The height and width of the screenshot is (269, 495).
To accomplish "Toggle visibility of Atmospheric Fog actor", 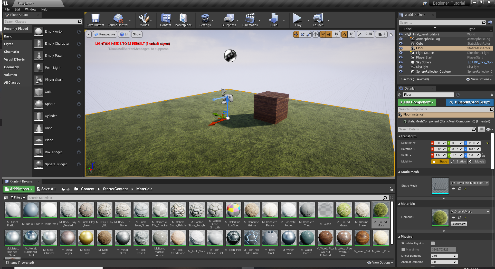I will [401, 39].
